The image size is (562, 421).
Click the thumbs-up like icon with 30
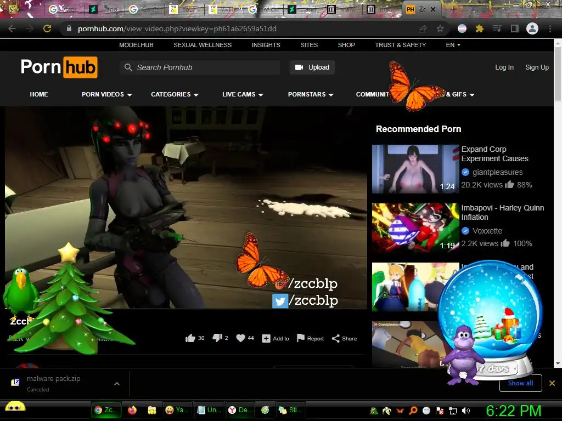(x=190, y=338)
